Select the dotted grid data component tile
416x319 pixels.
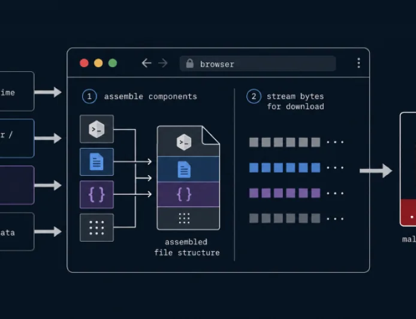(97, 227)
